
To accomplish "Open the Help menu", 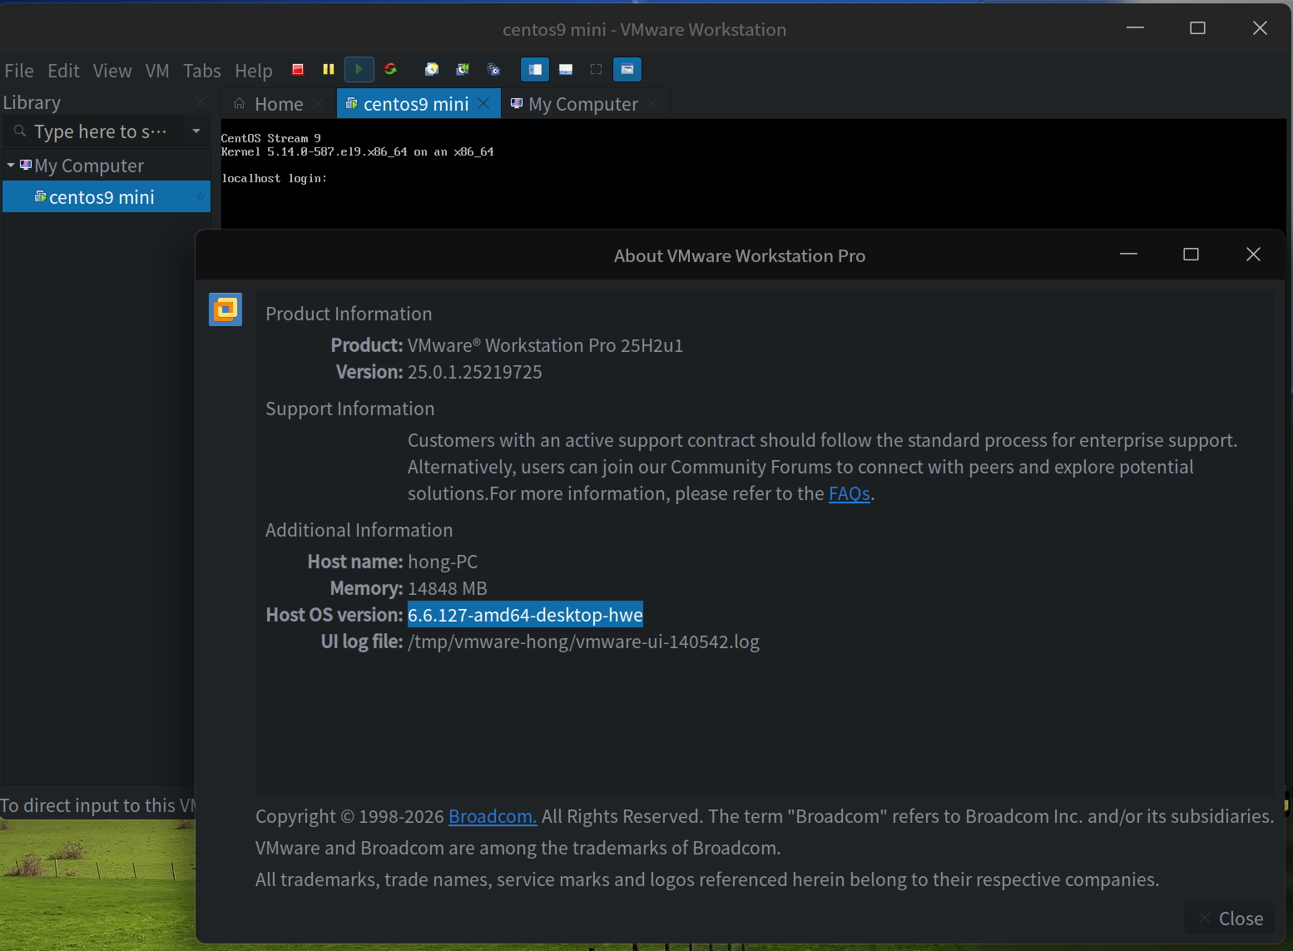I will pos(254,71).
